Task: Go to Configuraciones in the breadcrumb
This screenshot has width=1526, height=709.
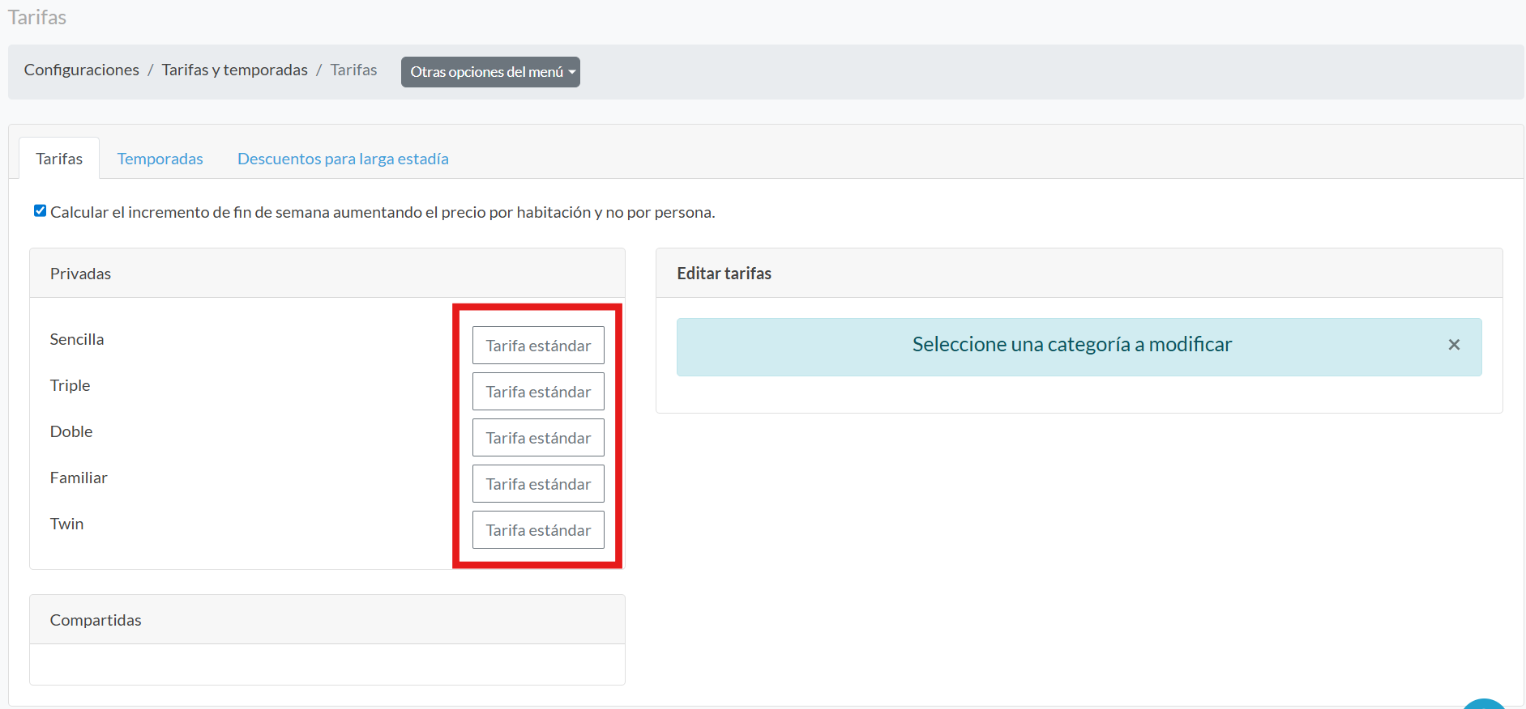Action: point(82,70)
